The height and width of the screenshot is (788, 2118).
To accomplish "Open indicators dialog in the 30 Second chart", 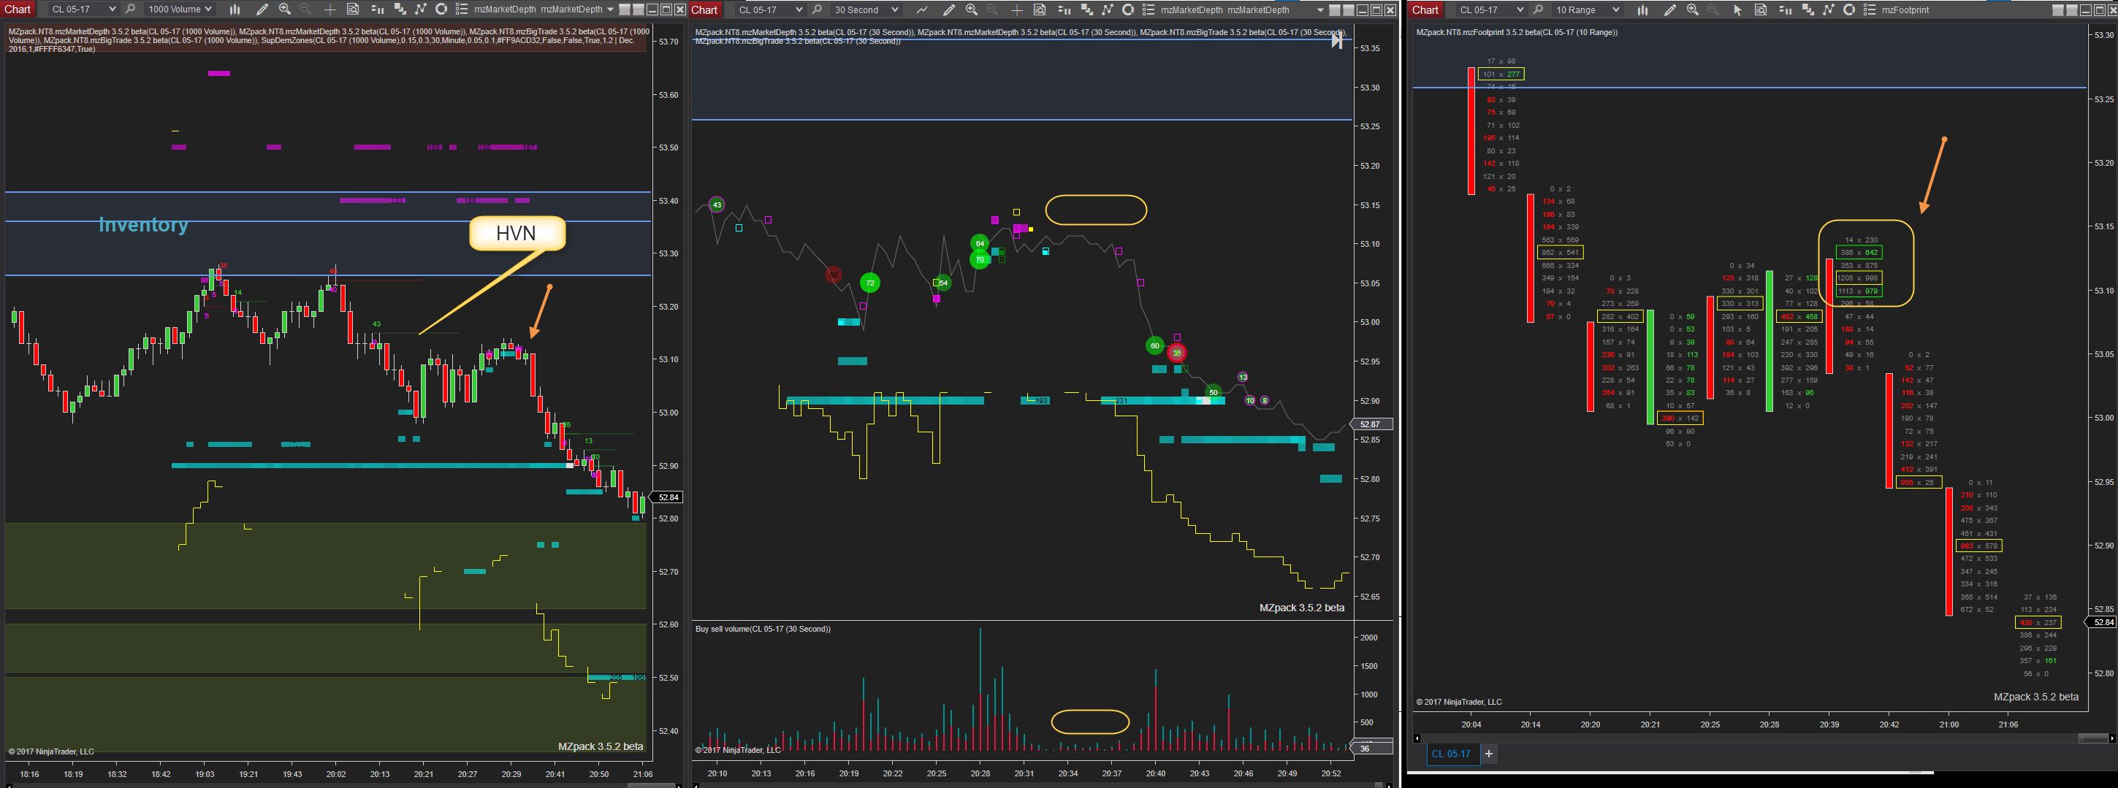I will coord(1108,9).
